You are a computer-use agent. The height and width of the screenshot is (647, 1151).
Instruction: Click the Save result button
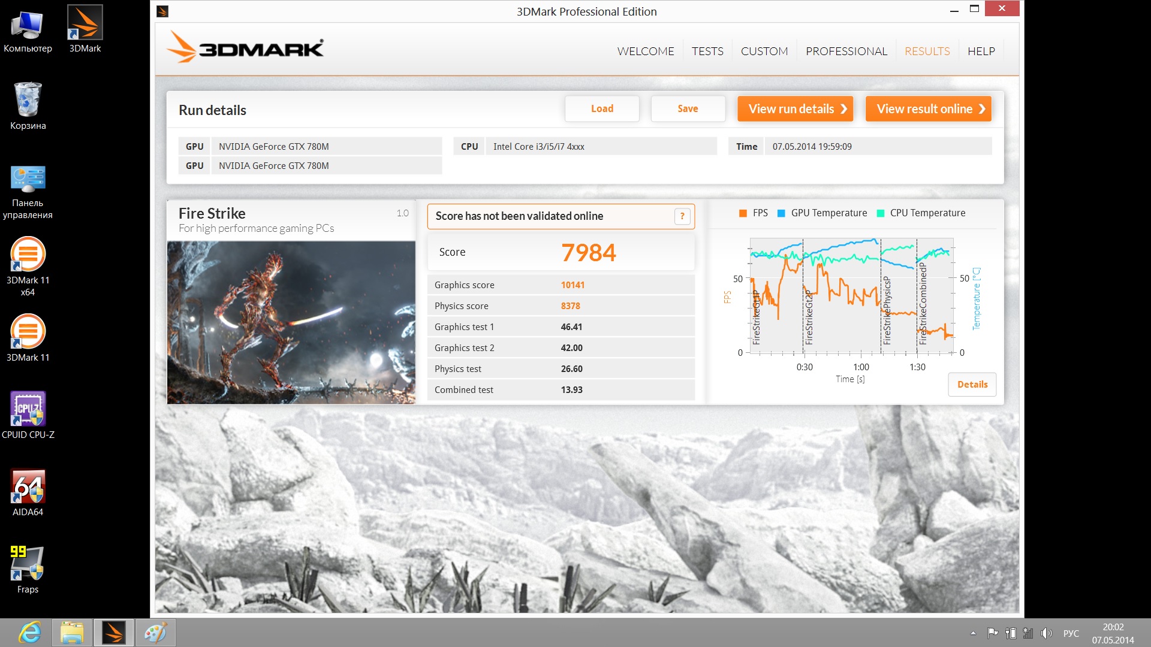pos(688,108)
